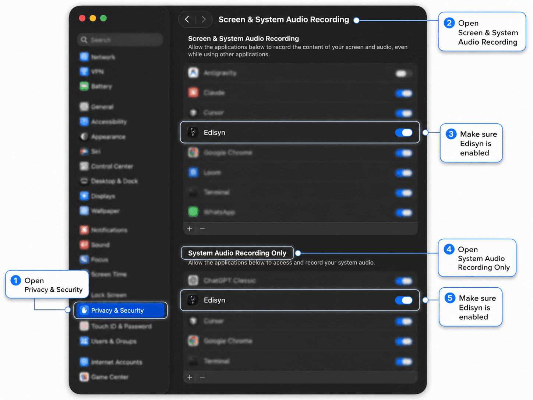
Task: Select VPN in the sidebar
Action: tap(92, 71)
